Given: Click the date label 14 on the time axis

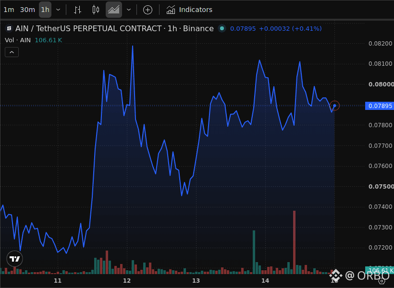Looking at the screenshot, I should (x=265, y=281).
